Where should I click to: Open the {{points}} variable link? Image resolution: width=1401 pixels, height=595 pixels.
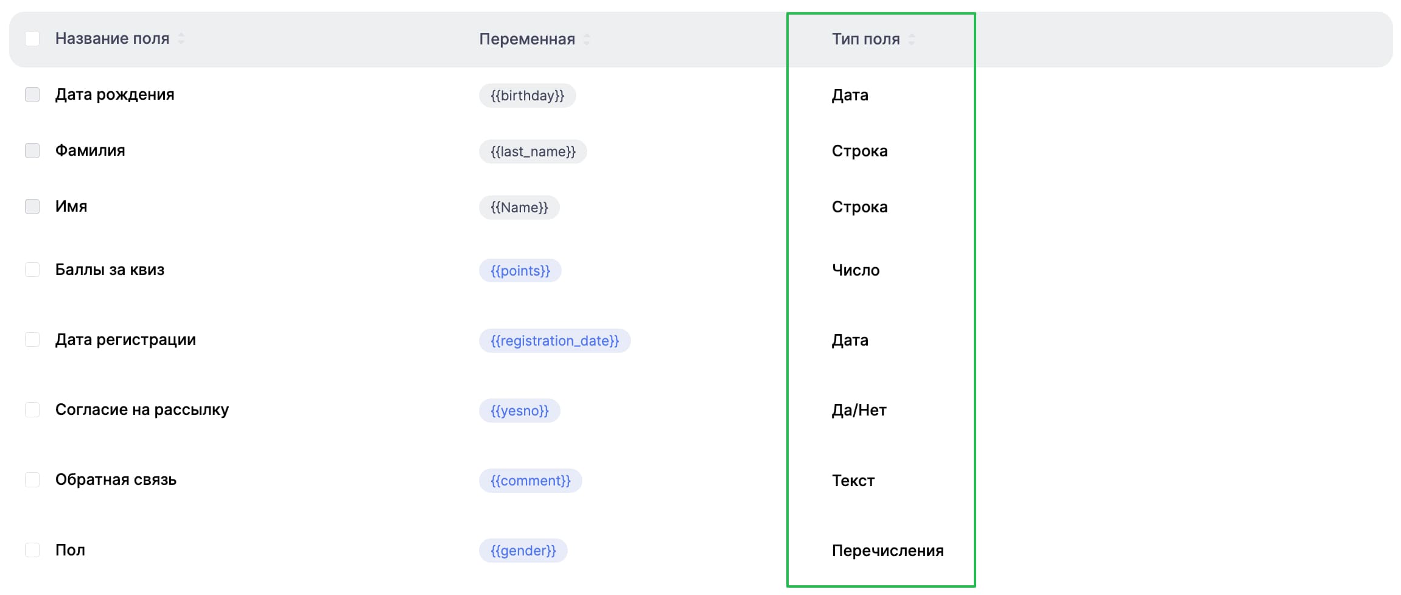pos(520,271)
